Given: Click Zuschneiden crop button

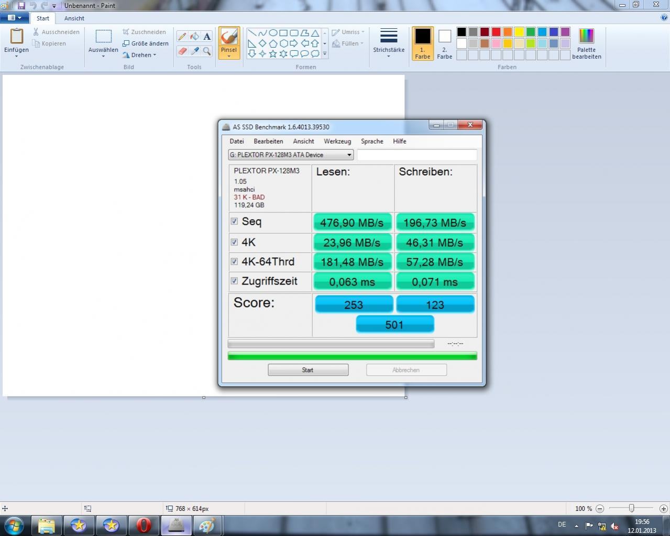Looking at the screenshot, I should point(144,32).
